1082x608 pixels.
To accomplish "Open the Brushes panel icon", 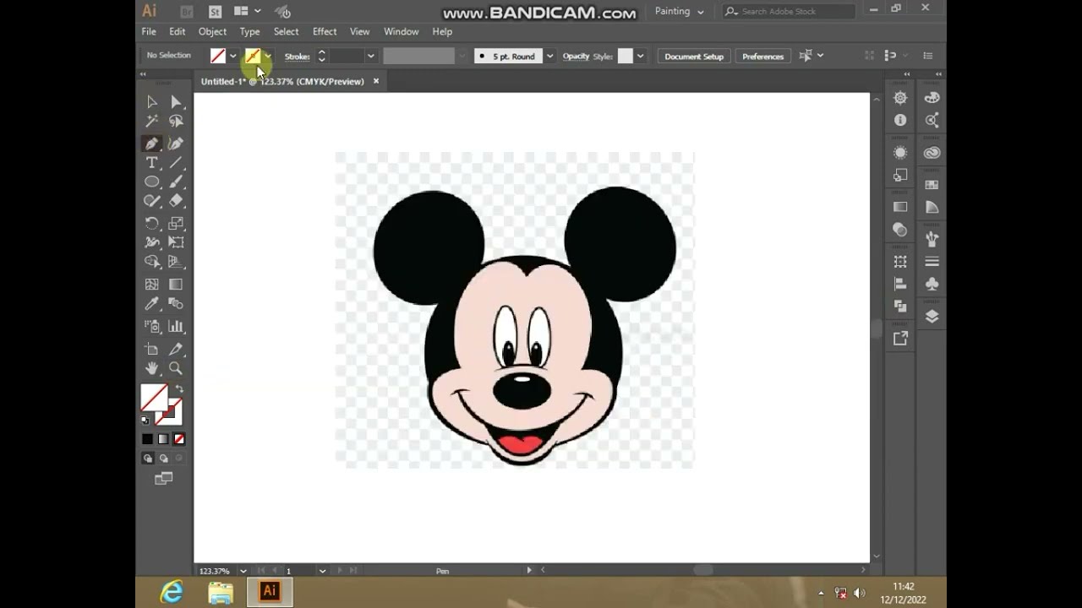I will pos(932,239).
